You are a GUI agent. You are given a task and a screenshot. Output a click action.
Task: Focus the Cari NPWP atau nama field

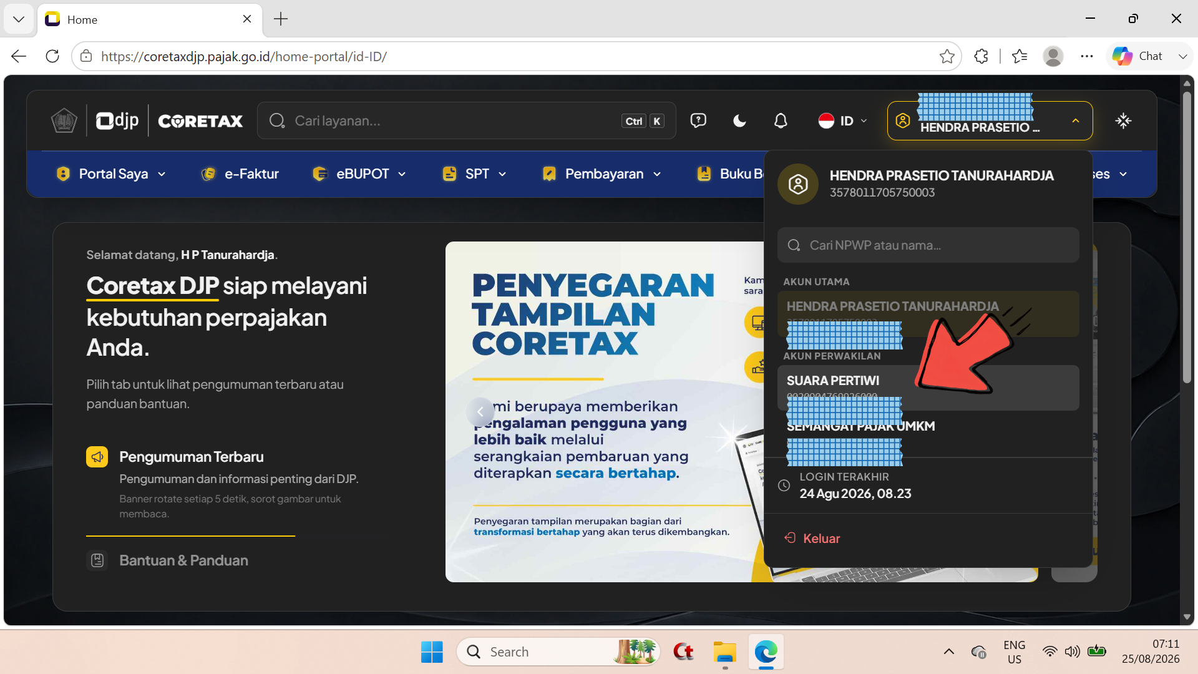[928, 245]
